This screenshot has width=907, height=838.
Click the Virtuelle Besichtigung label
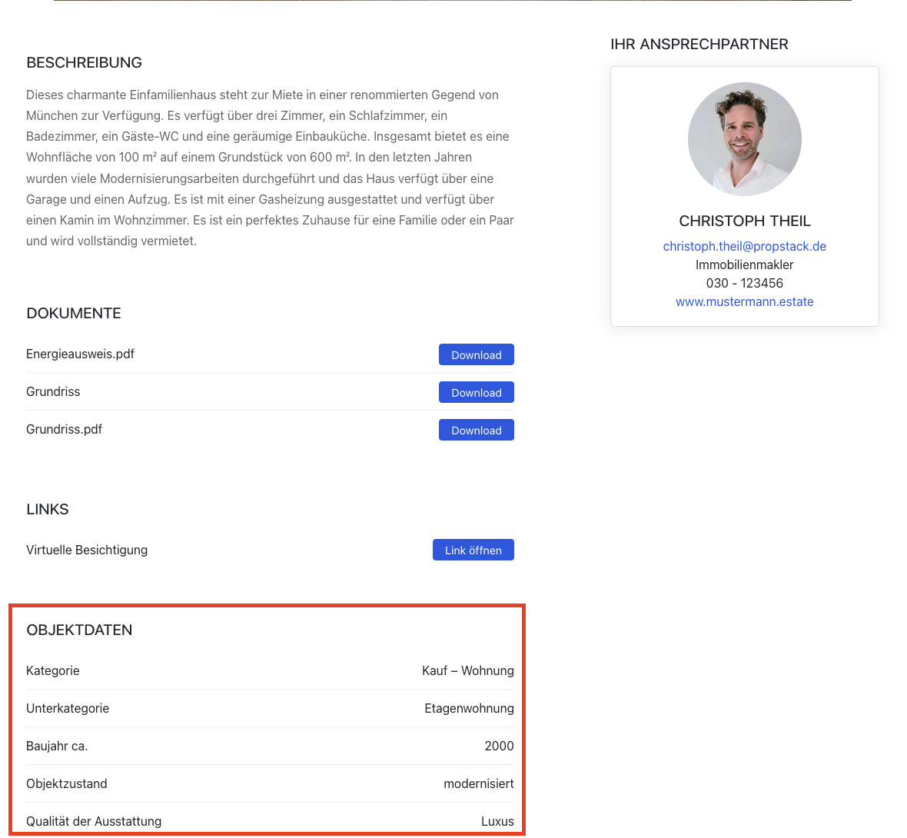87,550
